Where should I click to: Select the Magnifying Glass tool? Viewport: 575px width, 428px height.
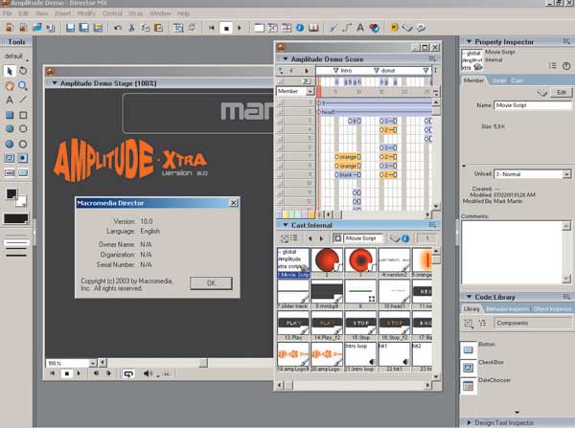(23, 86)
